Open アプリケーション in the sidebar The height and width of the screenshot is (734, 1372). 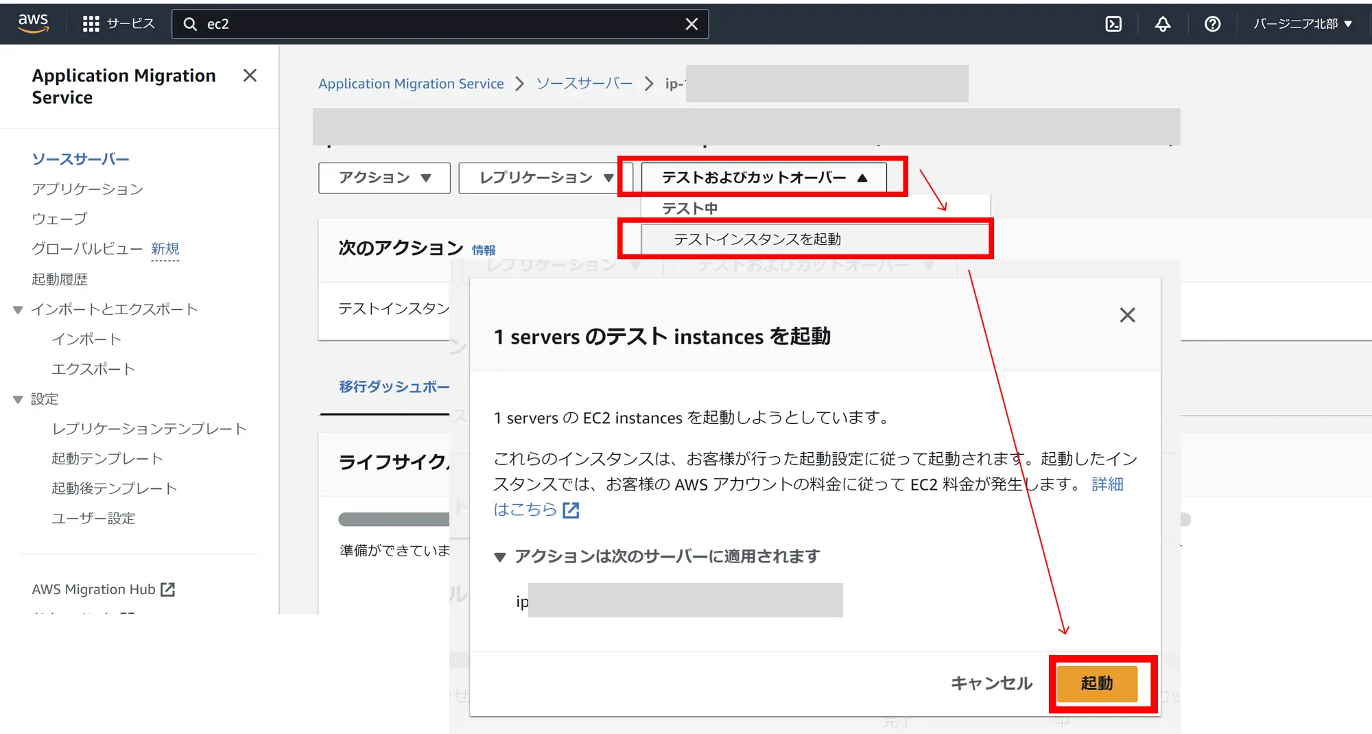coord(87,189)
